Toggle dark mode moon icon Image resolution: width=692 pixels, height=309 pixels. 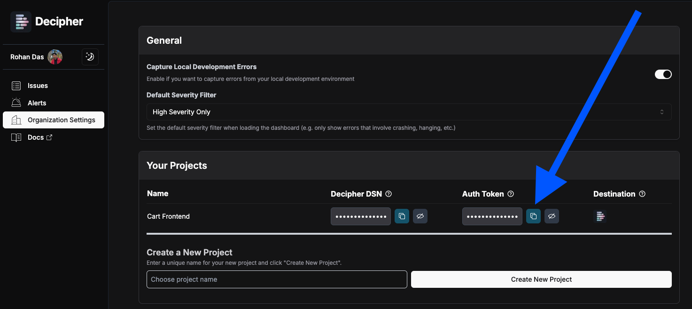coord(90,57)
